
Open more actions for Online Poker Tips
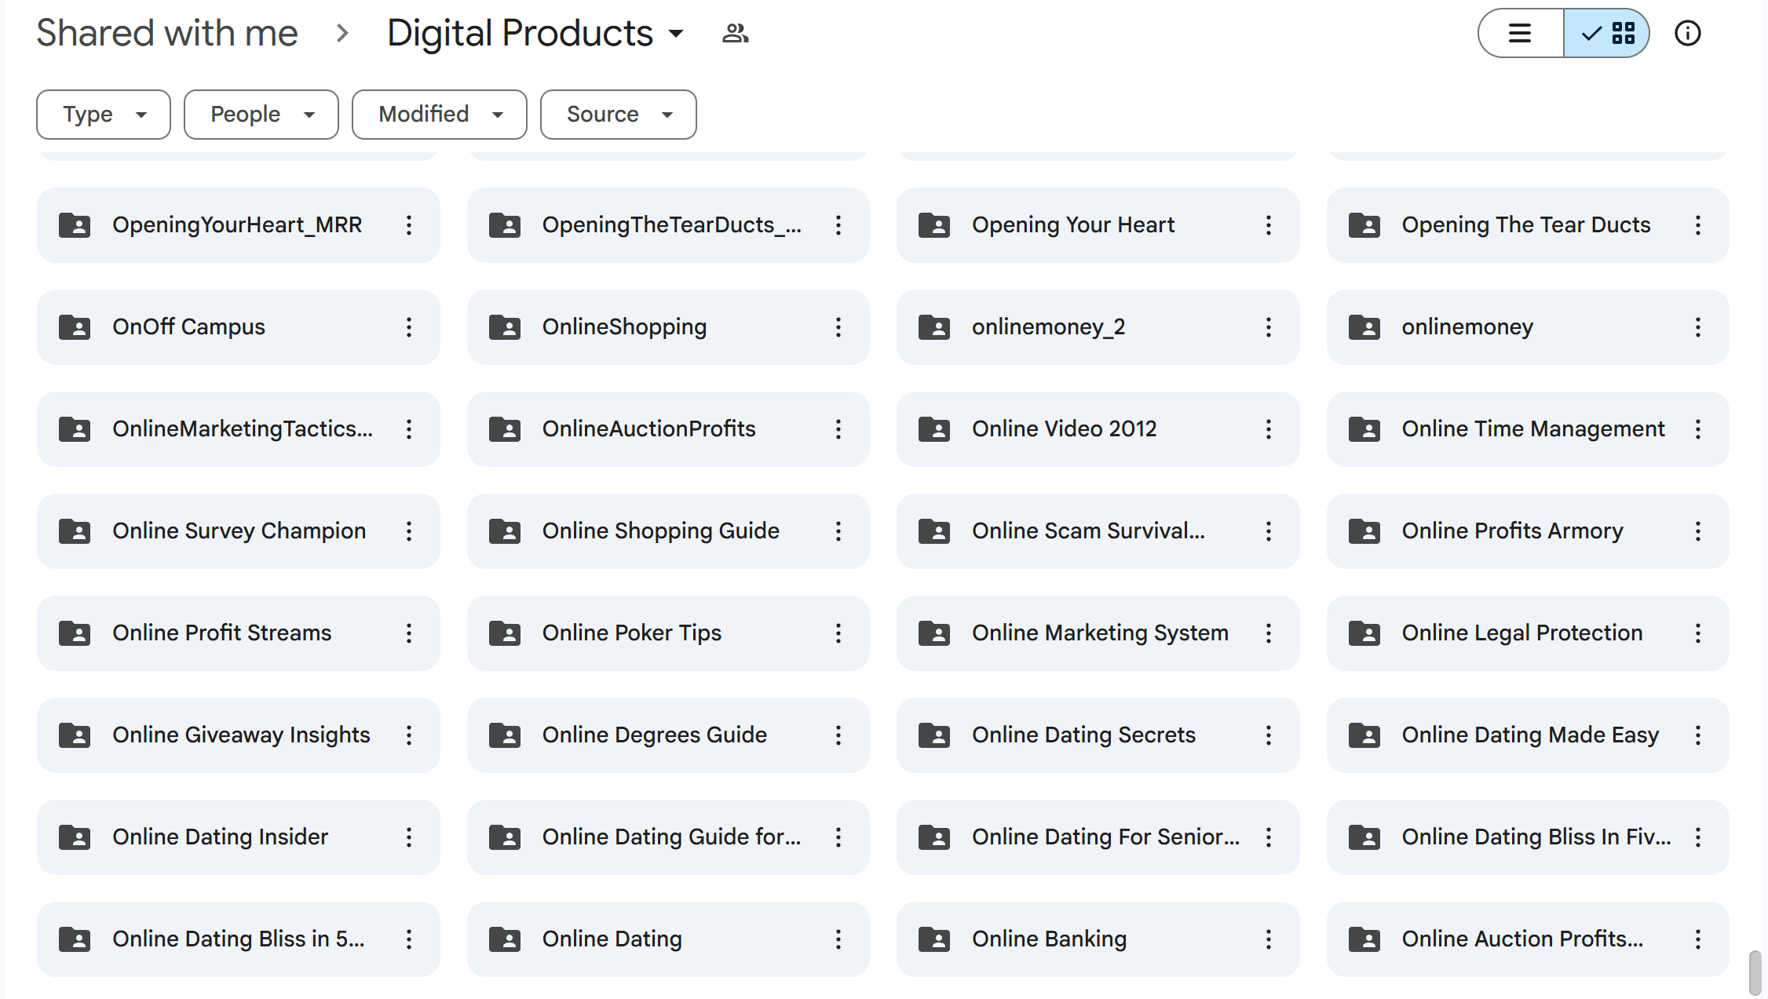click(x=838, y=633)
